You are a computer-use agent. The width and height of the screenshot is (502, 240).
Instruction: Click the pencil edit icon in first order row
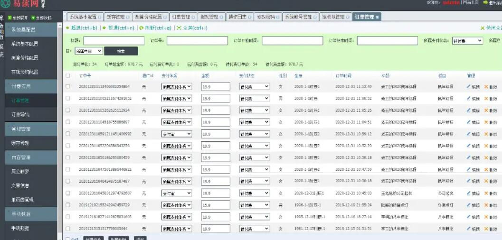[468, 87]
